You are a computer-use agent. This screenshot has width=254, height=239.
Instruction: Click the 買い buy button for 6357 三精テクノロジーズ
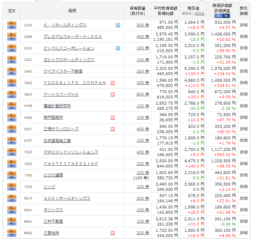(12, 127)
